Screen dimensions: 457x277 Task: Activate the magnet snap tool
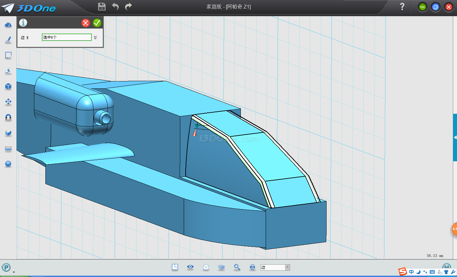(8, 118)
